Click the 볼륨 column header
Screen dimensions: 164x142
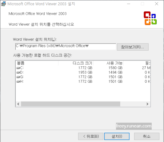point(37,63)
